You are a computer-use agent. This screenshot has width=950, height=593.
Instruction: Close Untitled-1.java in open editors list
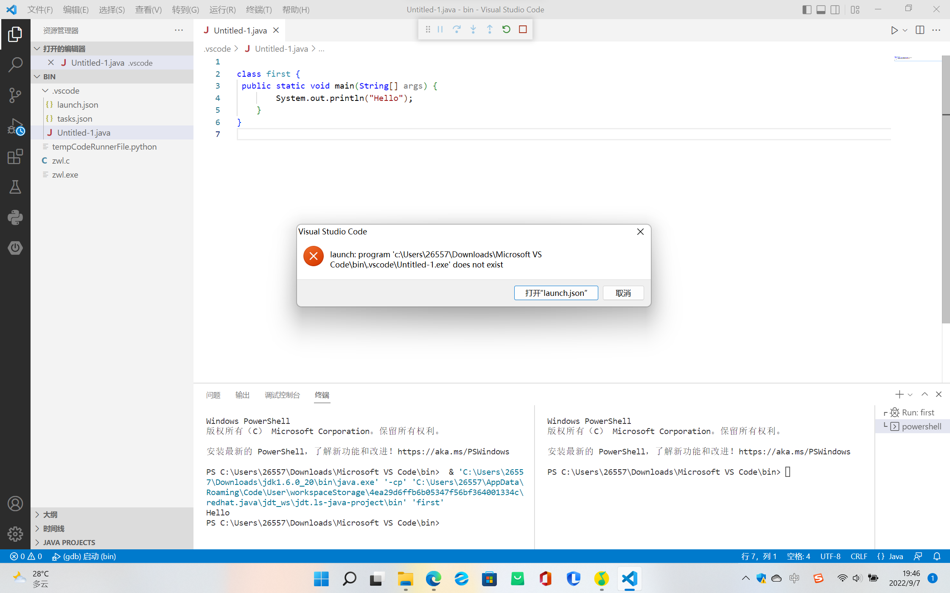(51, 63)
